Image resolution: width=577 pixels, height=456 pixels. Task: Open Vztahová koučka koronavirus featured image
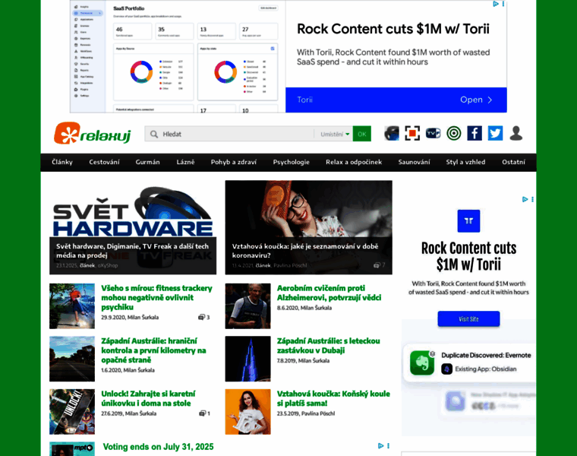pyautogui.click(x=308, y=227)
